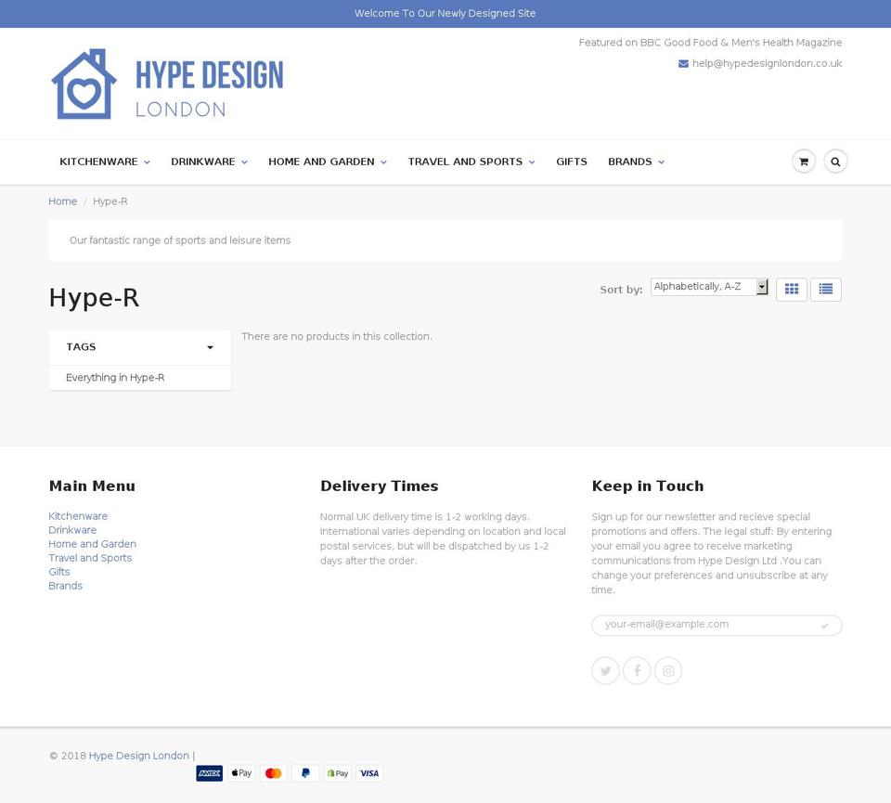Click the Hype-R collection heading
Screen dimensions: 891x803
click(94, 298)
